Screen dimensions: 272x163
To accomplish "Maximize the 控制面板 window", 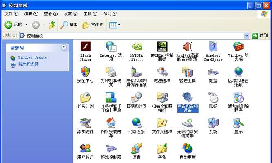I will click(258, 6).
